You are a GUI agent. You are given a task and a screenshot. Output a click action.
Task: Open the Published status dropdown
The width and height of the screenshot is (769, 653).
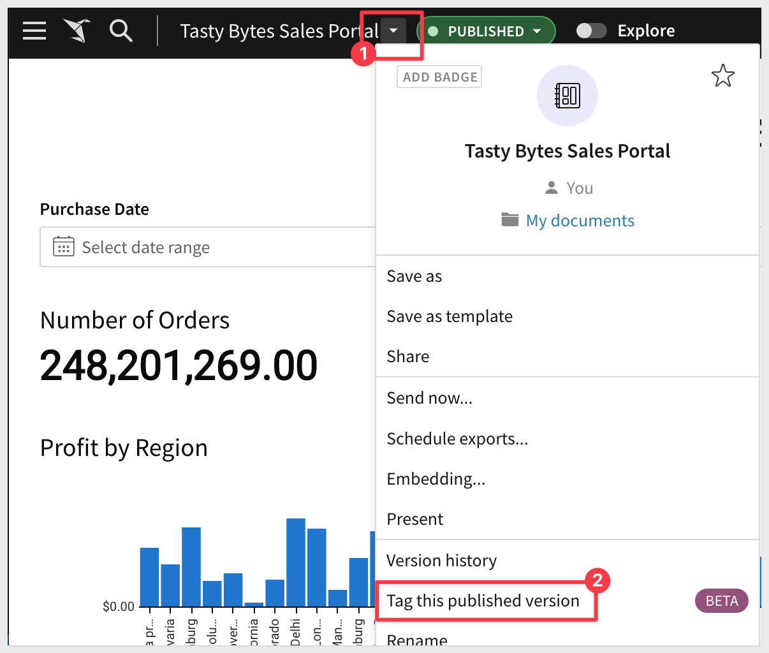486,31
